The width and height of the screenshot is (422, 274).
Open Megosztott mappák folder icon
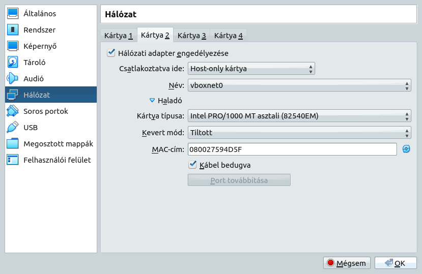[13, 143]
